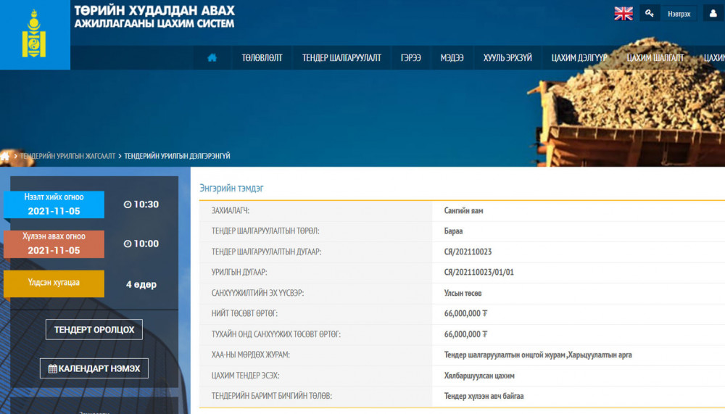The image size is (725, 414).
Task: Click the breadcrumb home icon
Action: tap(5, 156)
